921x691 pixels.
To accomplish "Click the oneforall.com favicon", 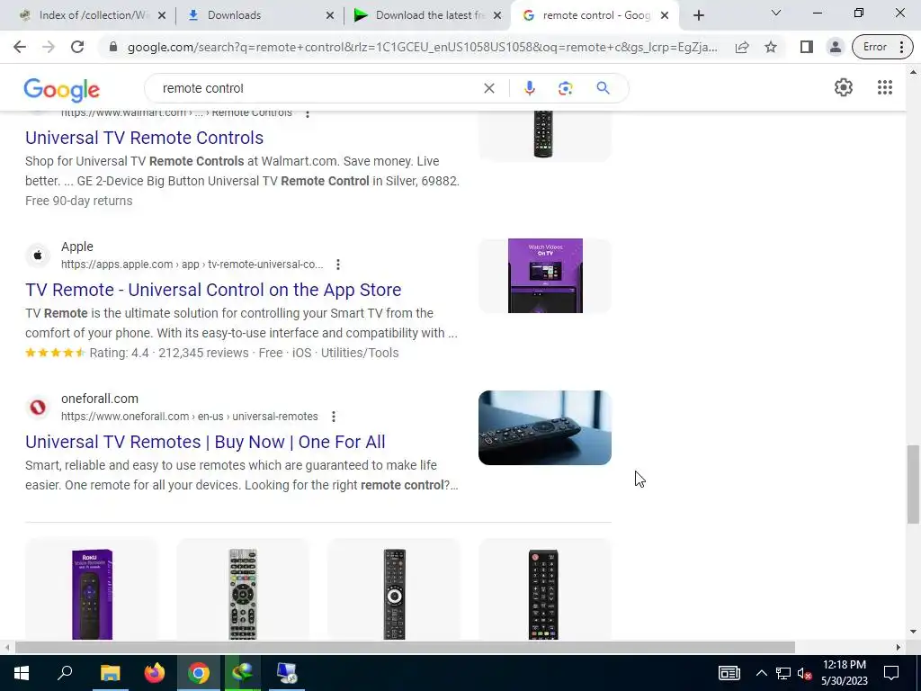I will (38, 408).
